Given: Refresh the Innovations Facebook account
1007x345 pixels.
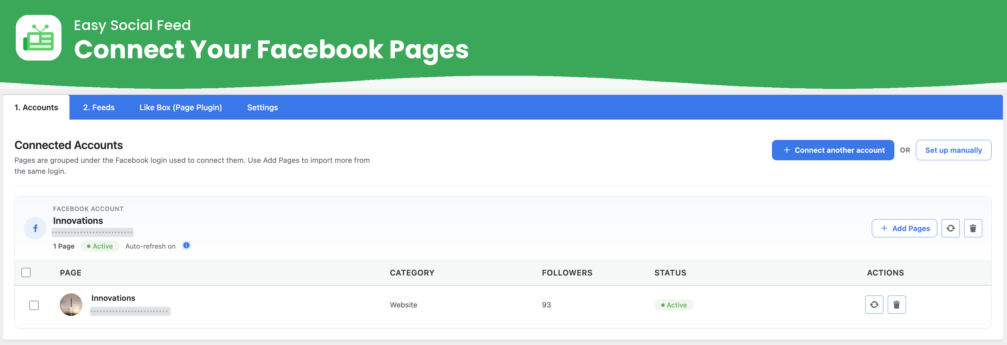Looking at the screenshot, I should point(950,228).
